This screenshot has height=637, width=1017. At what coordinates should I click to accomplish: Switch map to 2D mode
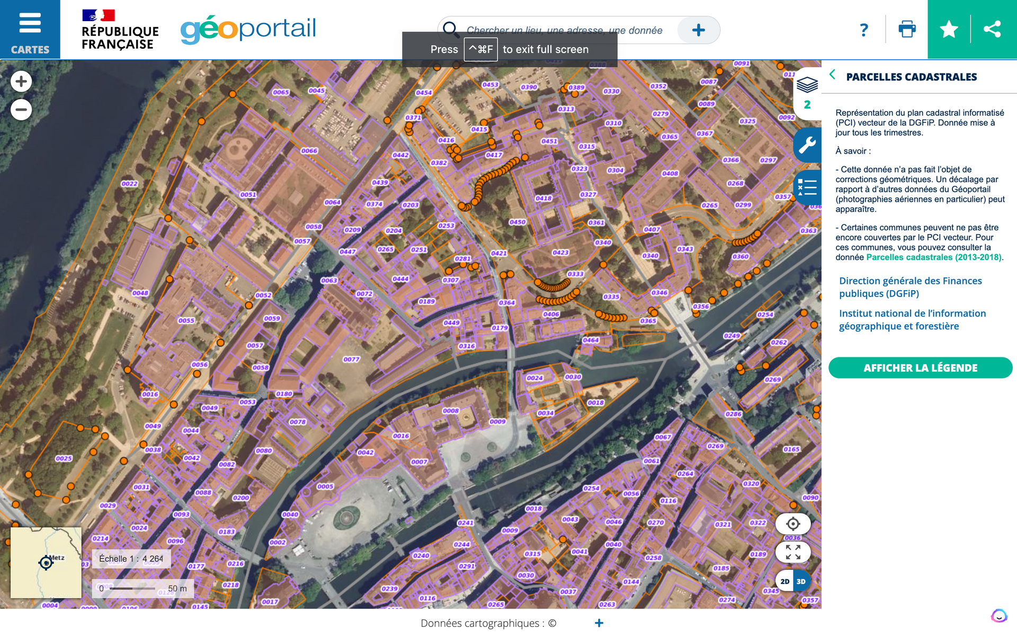(x=785, y=581)
